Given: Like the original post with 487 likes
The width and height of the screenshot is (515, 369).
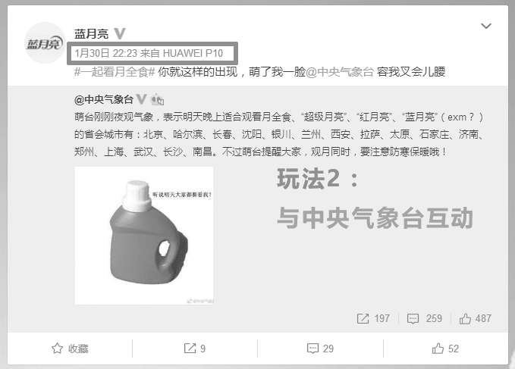Looking at the screenshot, I should click(x=475, y=318).
